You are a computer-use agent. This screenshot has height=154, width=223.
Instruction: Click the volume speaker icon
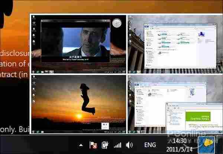coord(129,145)
